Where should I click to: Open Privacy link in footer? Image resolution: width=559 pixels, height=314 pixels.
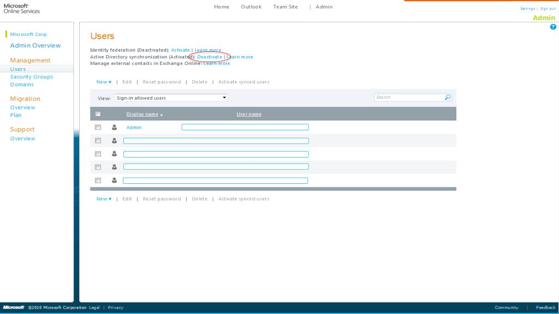pyautogui.click(x=116, y=307)
